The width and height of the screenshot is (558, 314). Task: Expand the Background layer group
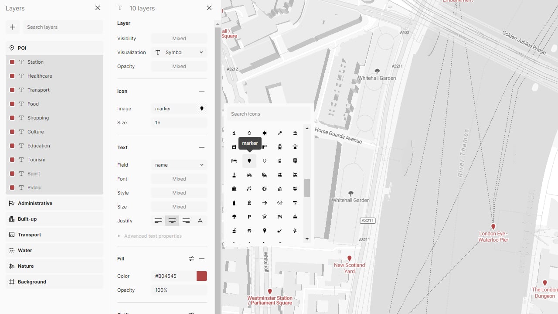(54, 282)
